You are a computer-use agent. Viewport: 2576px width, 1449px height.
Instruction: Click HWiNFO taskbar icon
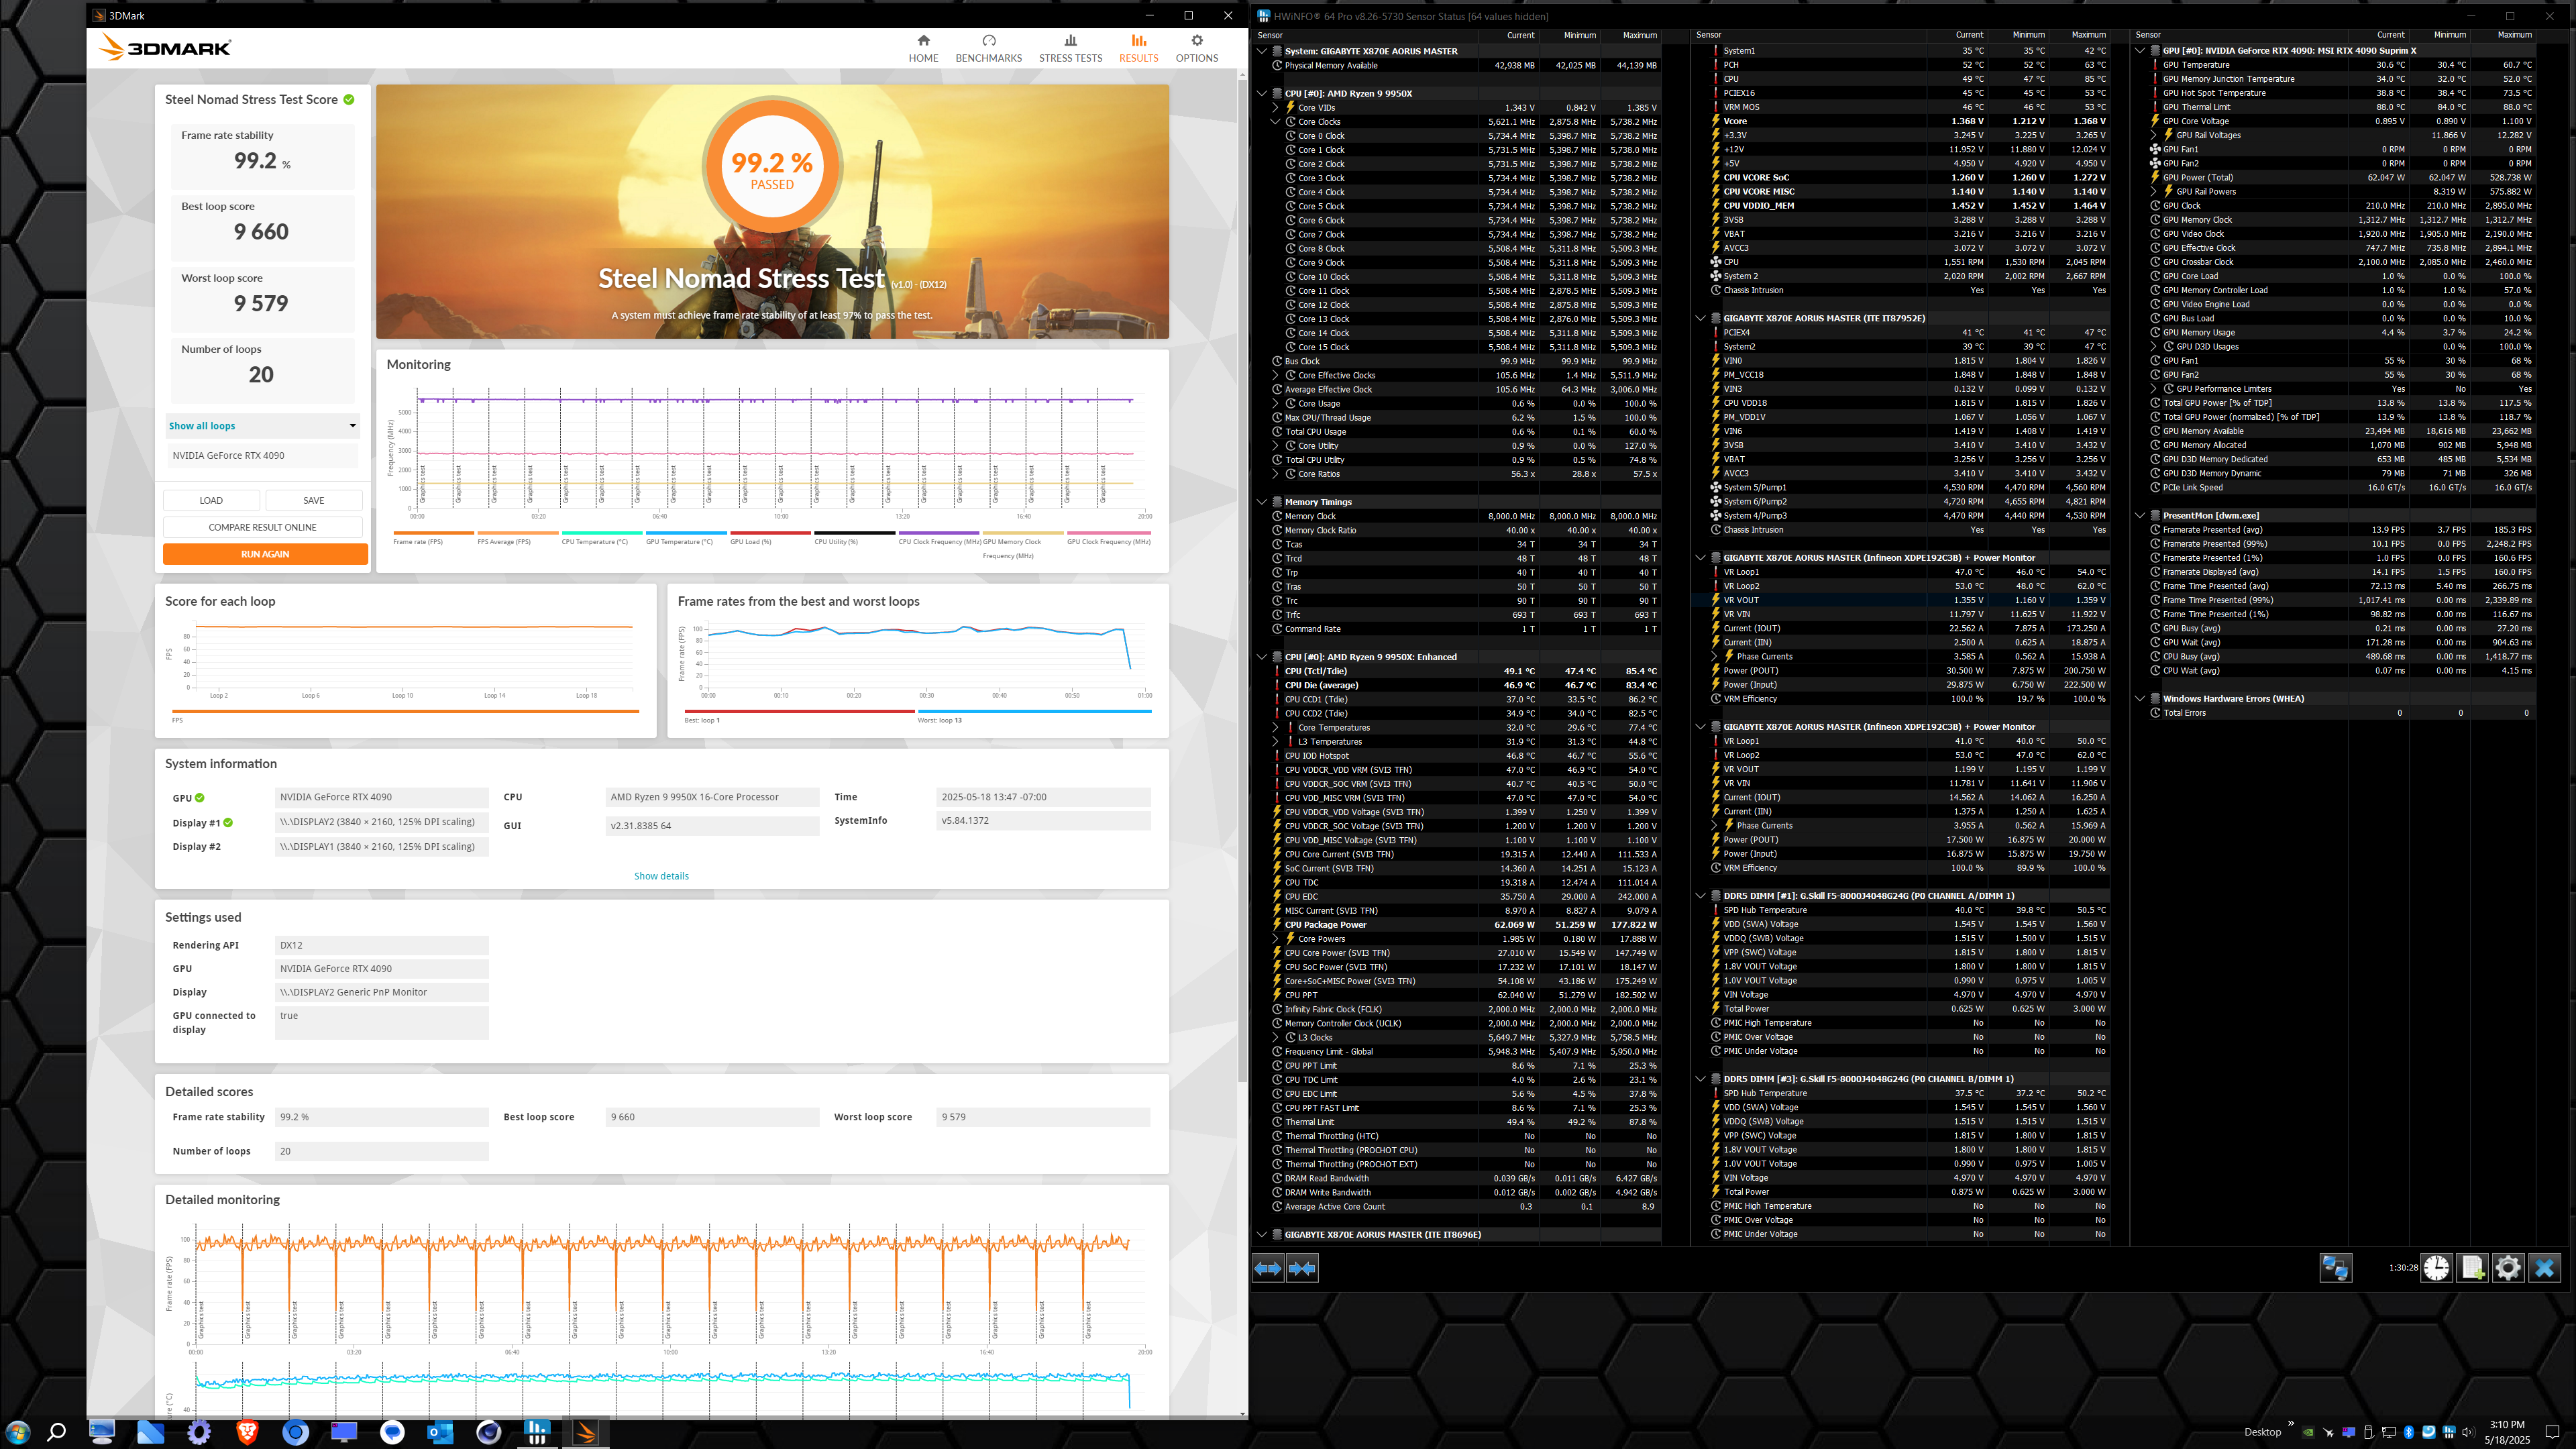[x=537, y=1432]
